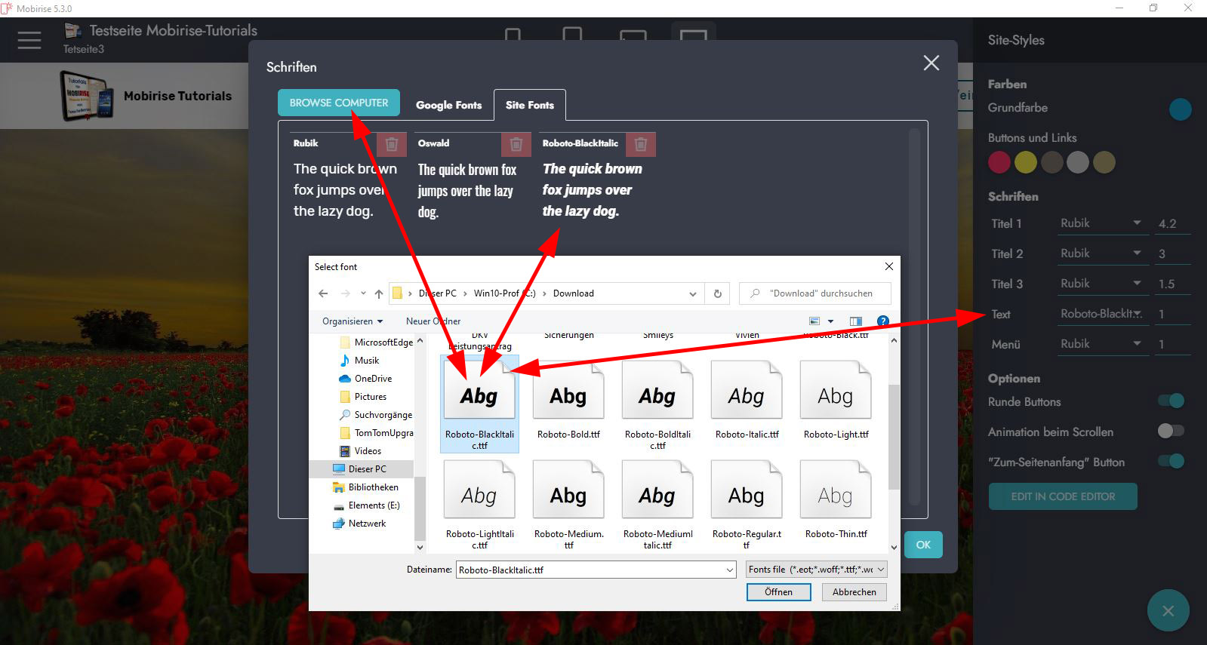1207x645 pixels.
Task: Enable Animation beim Scrollen switch
Action: click(x=1171, y=431)
